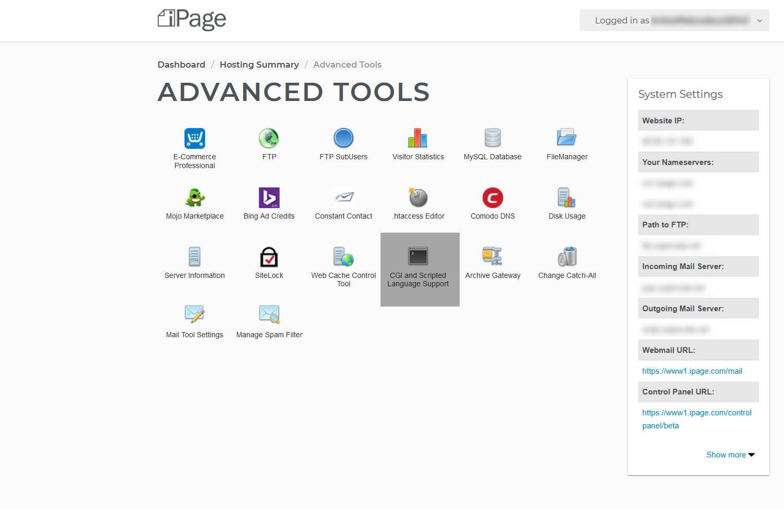Screen dimensions: 784x509
Task: Open Web Cache Control Tool icon
Action: pyautogui.click(x=344, y=257)
